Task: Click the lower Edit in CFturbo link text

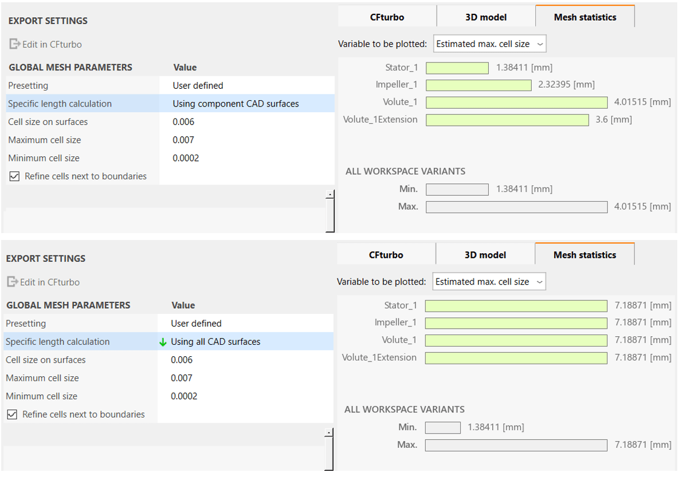Action: point(50,282)
